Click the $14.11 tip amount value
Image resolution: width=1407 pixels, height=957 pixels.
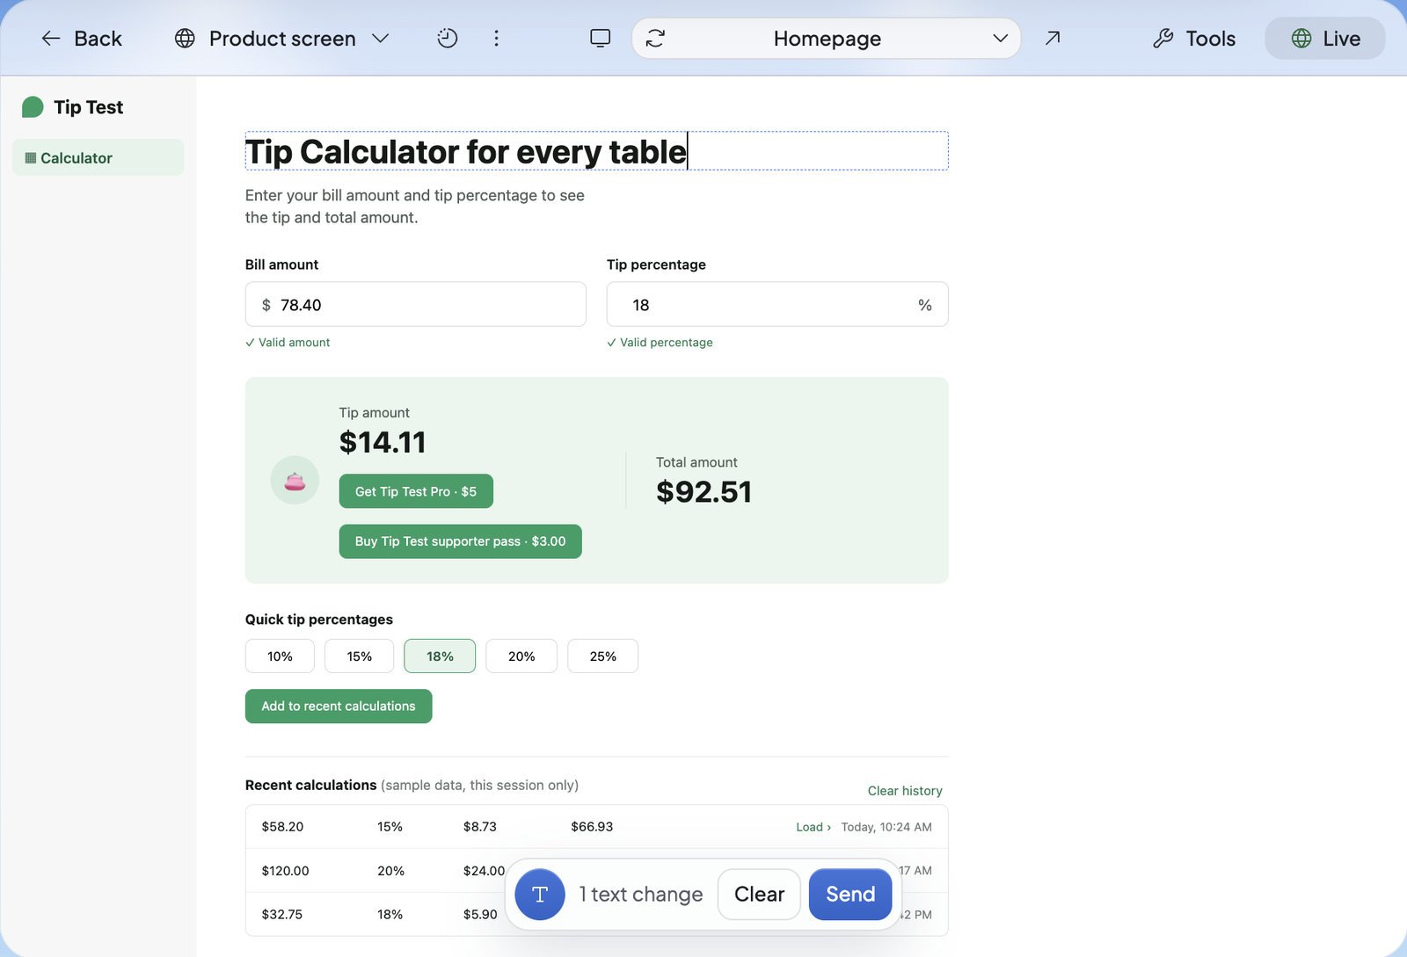coord(383,442)
